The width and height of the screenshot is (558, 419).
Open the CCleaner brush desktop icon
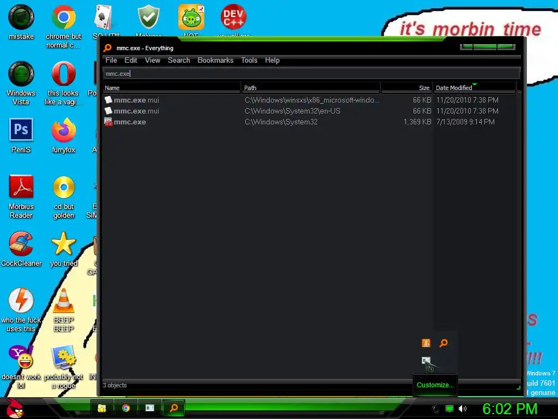(x=21, y=244)
